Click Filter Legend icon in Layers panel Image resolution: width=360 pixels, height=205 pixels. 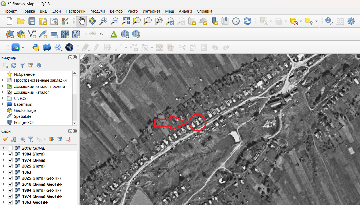coord(31,139)
